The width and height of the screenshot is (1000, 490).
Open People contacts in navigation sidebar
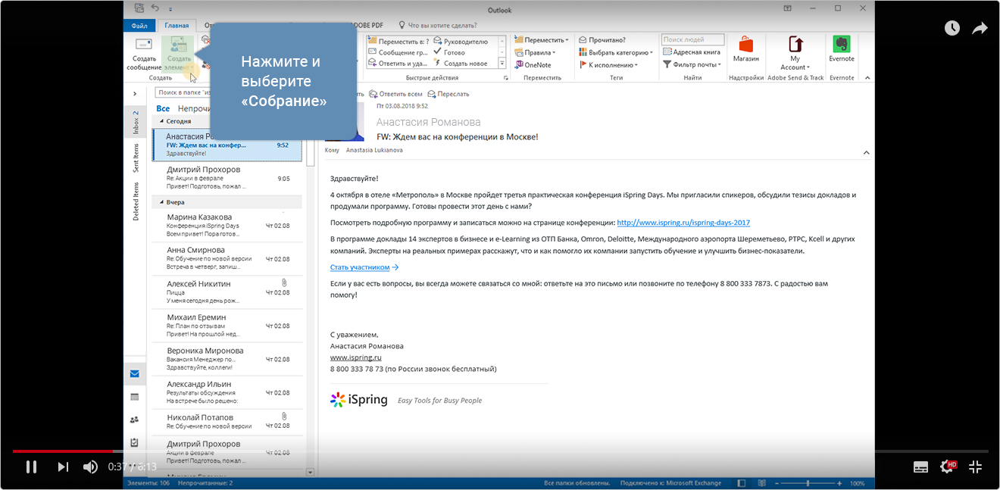135,419
